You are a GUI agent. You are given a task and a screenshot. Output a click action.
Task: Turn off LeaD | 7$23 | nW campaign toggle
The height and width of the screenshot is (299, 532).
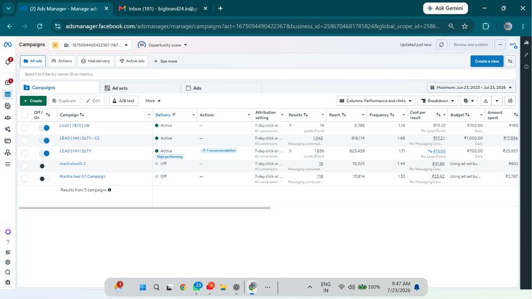tap(44, 128)
